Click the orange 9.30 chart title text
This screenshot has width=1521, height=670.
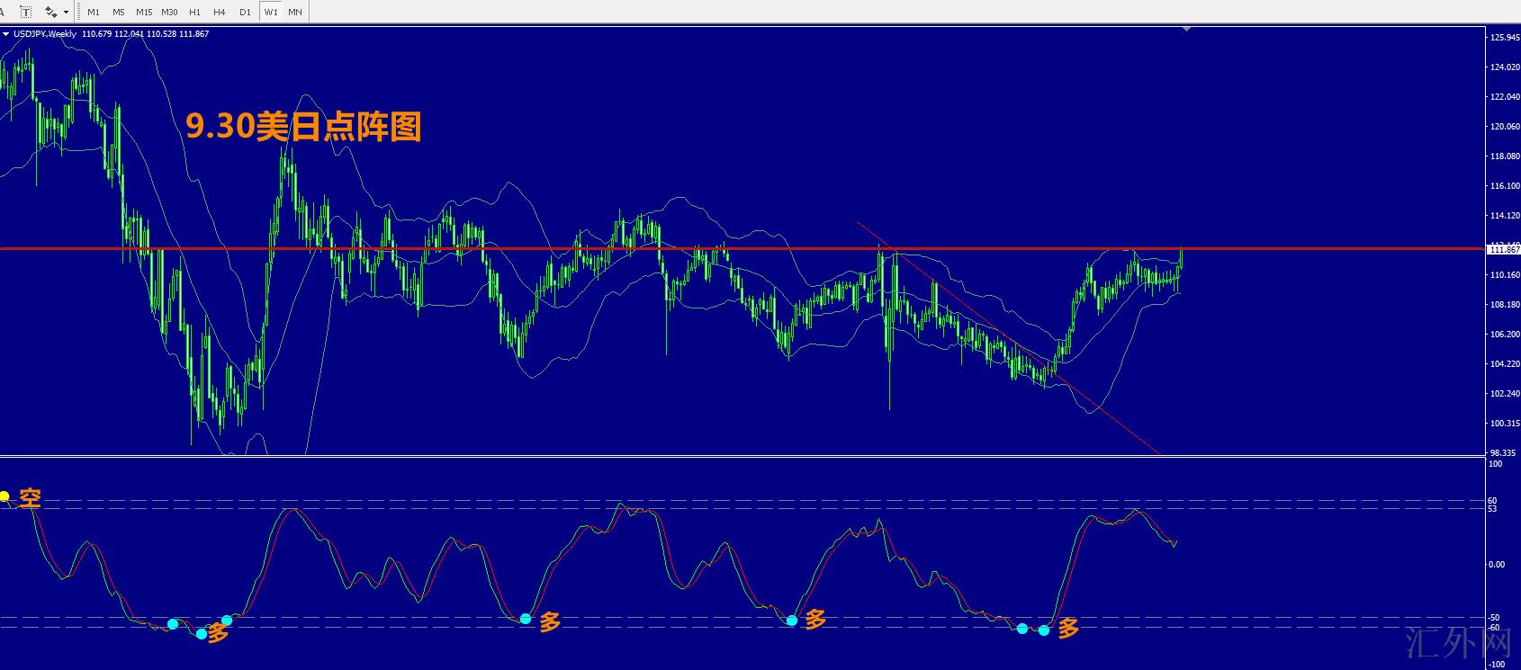coord(303,127)
